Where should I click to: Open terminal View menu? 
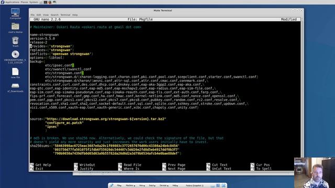(x=46, y=15)
